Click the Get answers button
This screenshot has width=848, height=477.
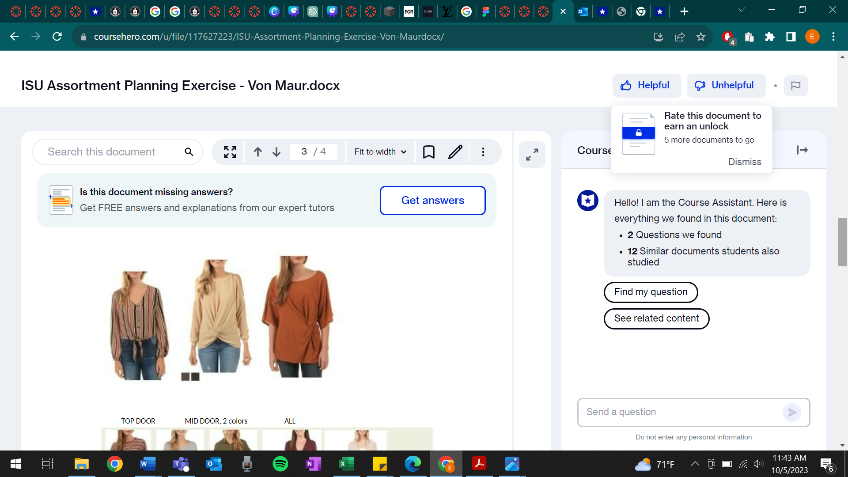(433, 201)
